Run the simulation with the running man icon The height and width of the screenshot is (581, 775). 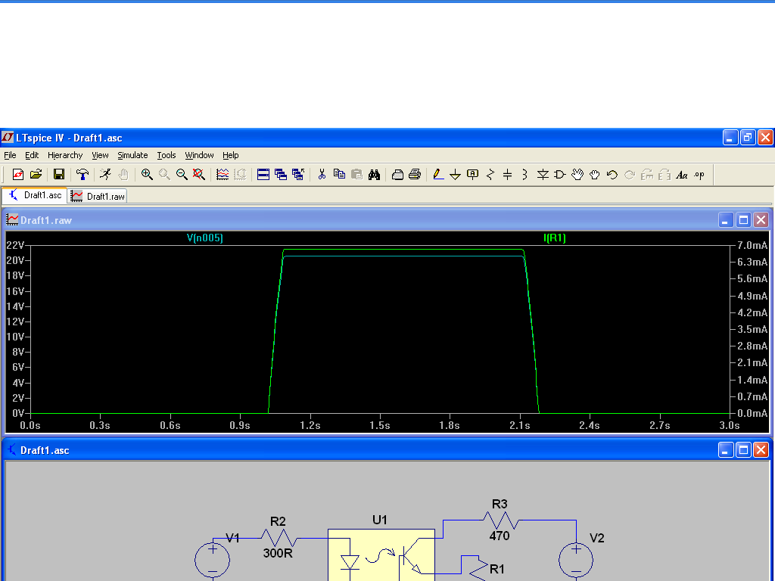(x=105, y=175)
